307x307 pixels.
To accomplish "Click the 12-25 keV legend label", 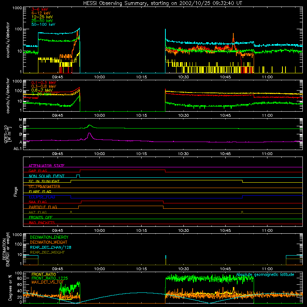I will click(x=42, y=17).
